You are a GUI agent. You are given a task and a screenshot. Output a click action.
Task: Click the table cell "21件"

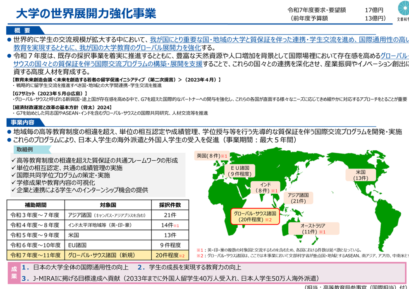pos(170,215)
